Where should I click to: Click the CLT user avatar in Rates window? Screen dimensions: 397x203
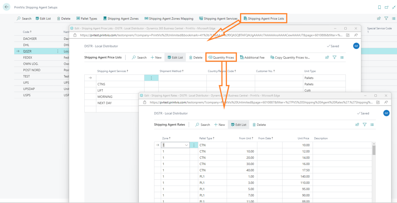tap(386, 113)
